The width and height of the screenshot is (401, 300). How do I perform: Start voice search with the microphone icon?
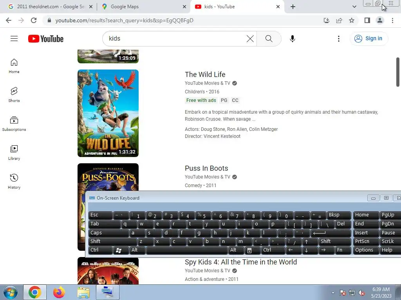pos(292,39)
